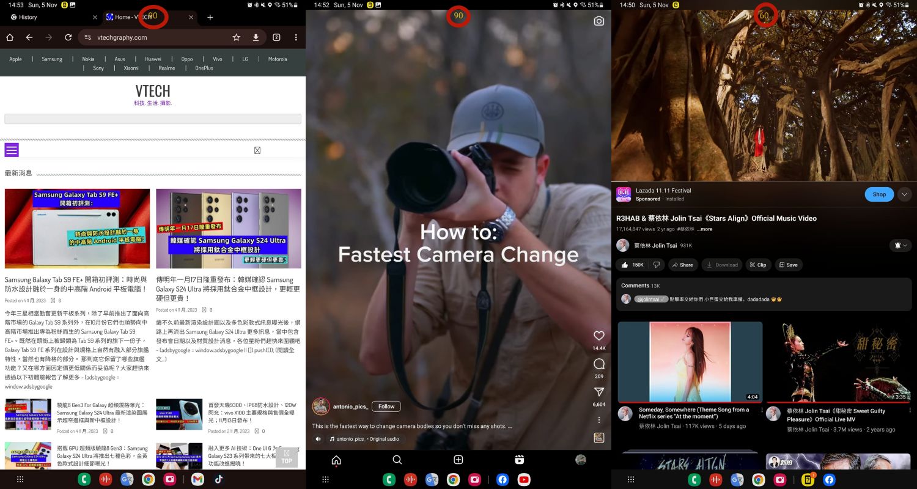Screen dimensions: 917x489
Task: Jump to top with the TOP button
Action: coord(287,457)
